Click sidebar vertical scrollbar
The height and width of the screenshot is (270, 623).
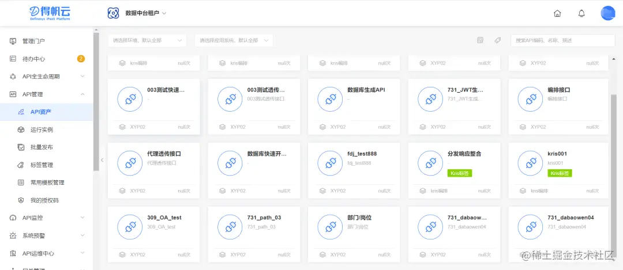coord(96,101)
